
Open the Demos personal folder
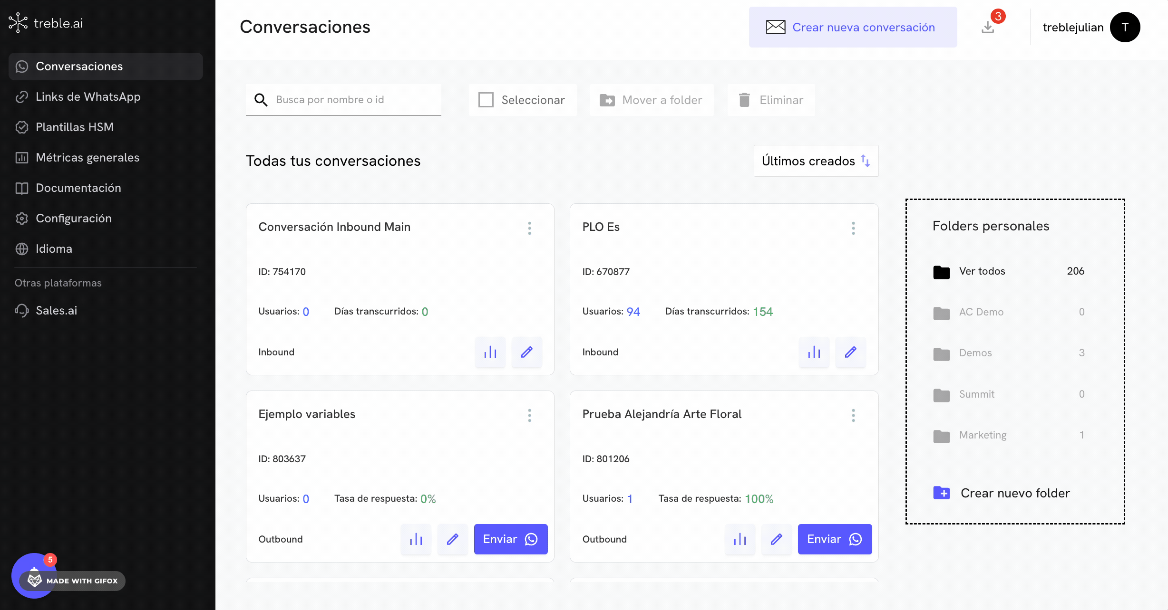pos(975,353)
